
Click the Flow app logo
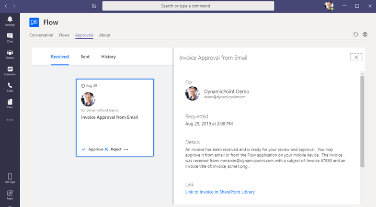(34, 23)
